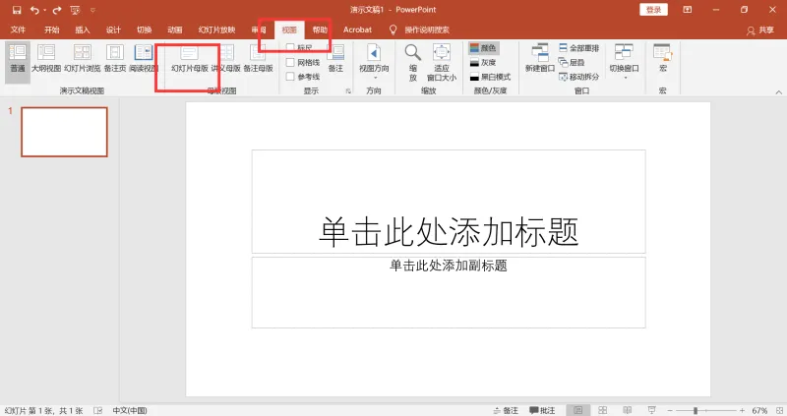The height and width of the screenshot is (416, 787).
Task: Start slideshow from beginning via quick access icon
Action: tap(76, 10)
